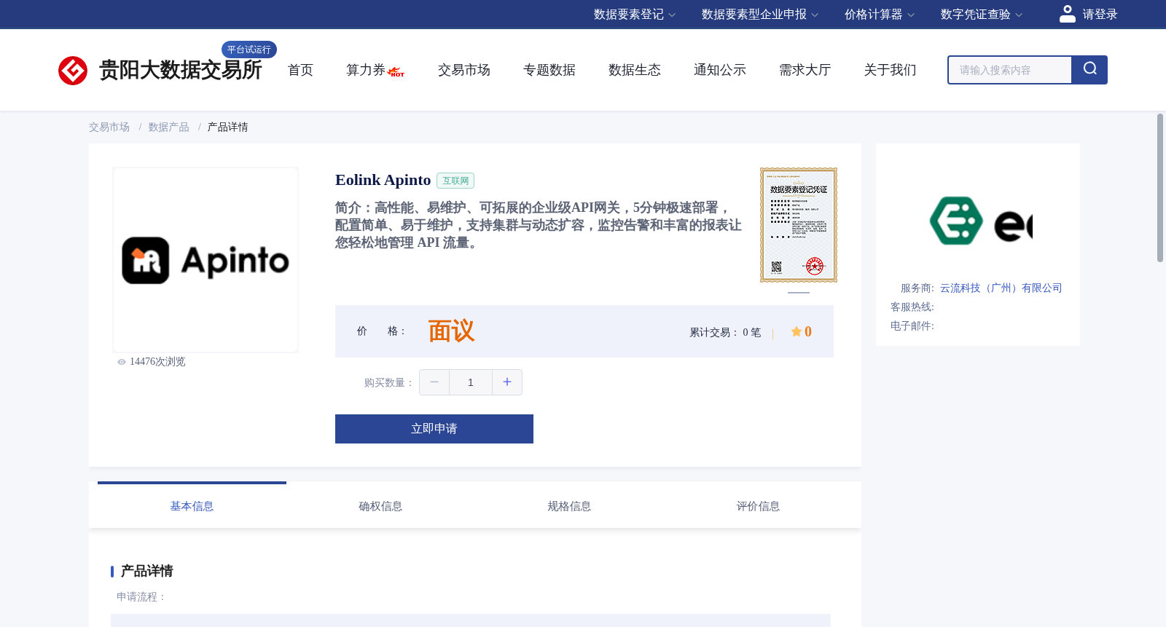
Task: Click the red exchange logo icon
Action: 73,71
